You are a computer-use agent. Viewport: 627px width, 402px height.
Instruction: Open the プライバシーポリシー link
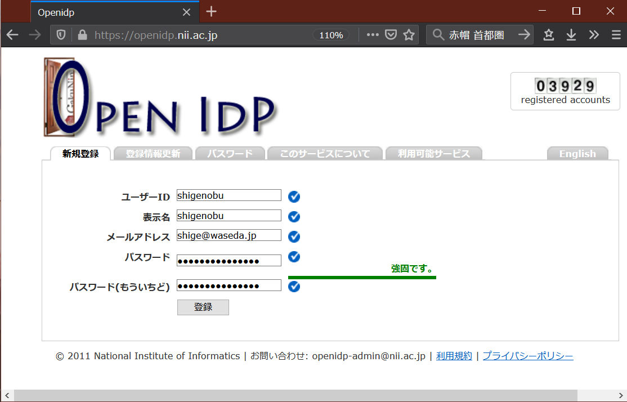(528, 356)
